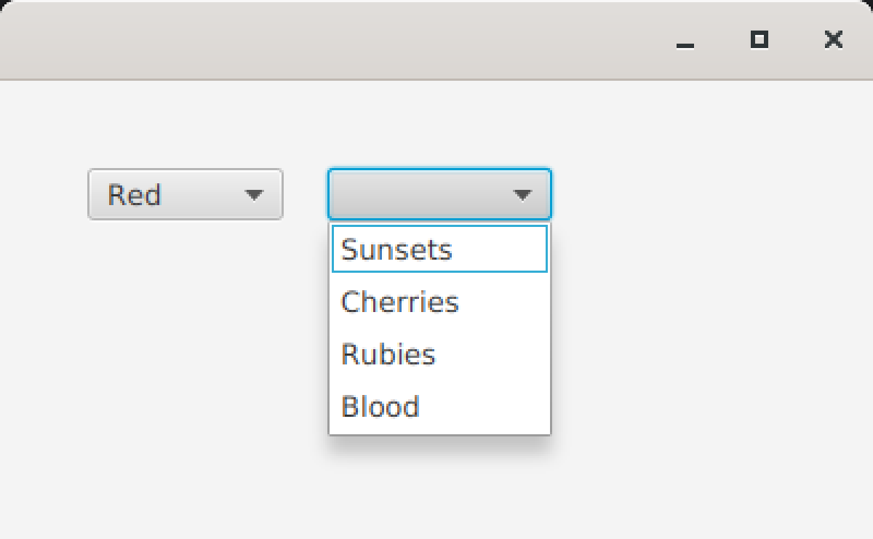
Task: Maximize the application window
Action: tap(760, 40)
